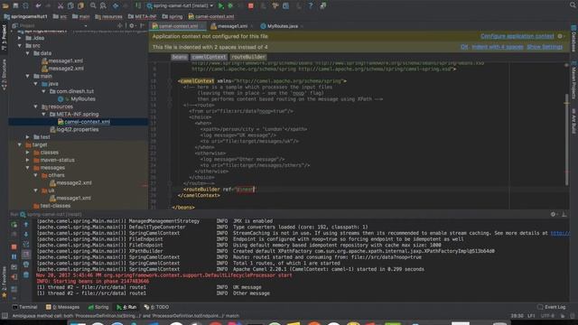Click the green Debug bug icon
The image size is (578, 325).
tap(230, 5)
